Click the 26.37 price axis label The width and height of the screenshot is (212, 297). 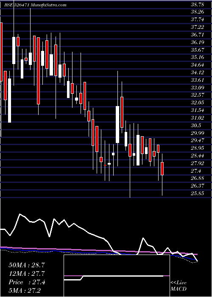point(197,186)
